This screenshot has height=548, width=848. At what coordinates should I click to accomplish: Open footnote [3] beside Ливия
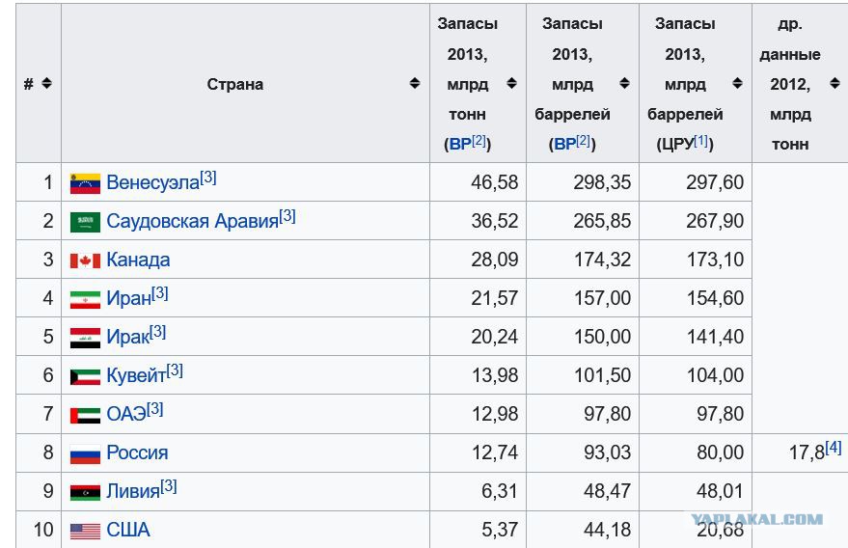click(x=169, y=486)
